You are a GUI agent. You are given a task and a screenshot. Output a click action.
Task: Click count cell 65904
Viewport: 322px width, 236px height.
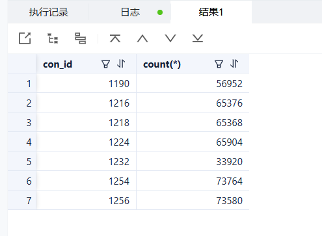click(193, 142)
